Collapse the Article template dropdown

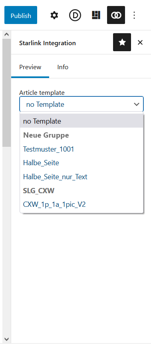pyautogui.click(x=81, y=104)
